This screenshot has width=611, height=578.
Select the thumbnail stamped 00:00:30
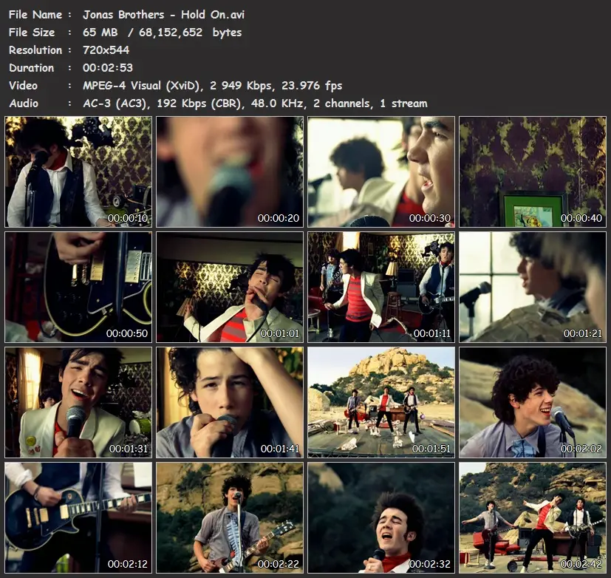pyautogui.click(x=381, y=172)
